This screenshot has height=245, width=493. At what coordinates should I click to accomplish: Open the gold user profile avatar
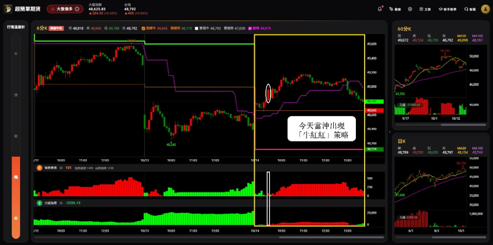point(485,9)
